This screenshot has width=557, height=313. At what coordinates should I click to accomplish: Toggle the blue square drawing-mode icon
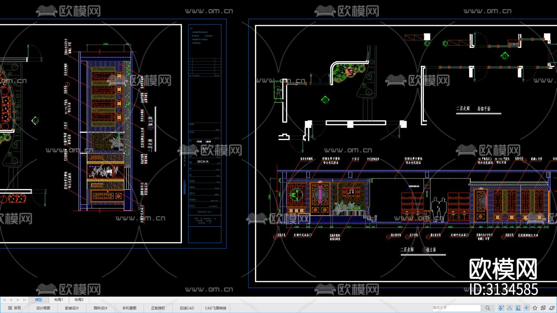coord(518,308)
